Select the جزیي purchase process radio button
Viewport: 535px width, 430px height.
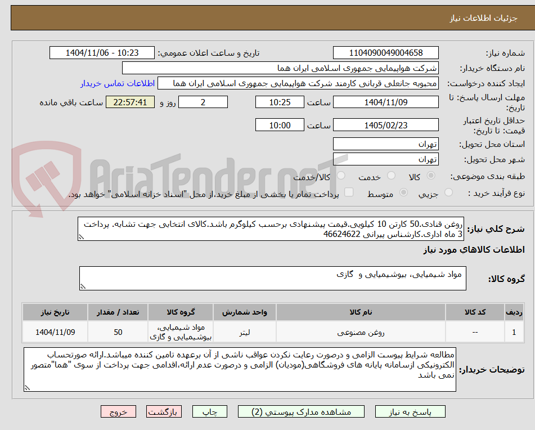pyautogui.click(x=448, y=192)
